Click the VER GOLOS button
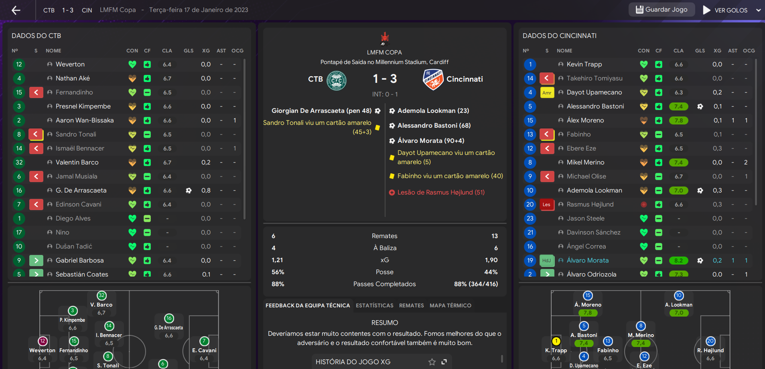Screen dimensions: 765x369 [726, 10]
